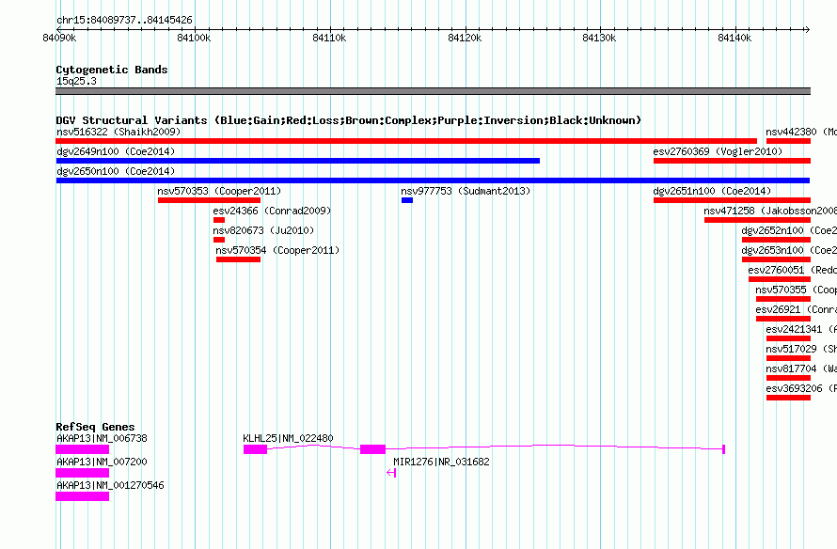Image resolution: width=837 pixels, height=549 pixels.
Task: Open the MIR1276|NR_031682 gene label
Action: coord(441,462)
